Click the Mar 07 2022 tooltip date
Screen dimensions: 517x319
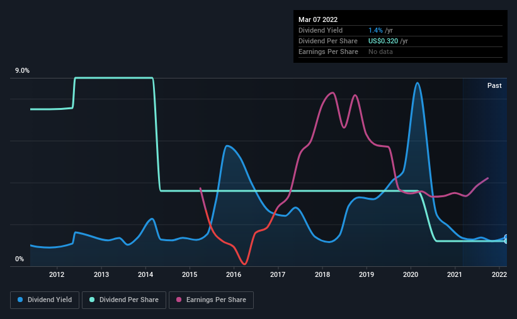318,19
